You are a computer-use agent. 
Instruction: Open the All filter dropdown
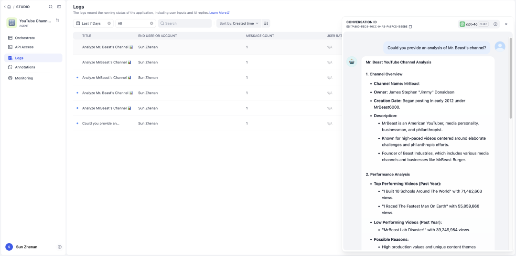point(135,23)
